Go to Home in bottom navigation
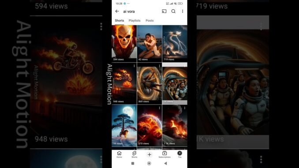The image size is (299, 168). [x=119, y=154]
